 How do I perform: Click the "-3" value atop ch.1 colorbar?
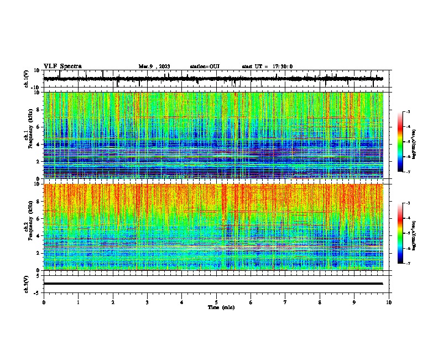tap(408, 112)
